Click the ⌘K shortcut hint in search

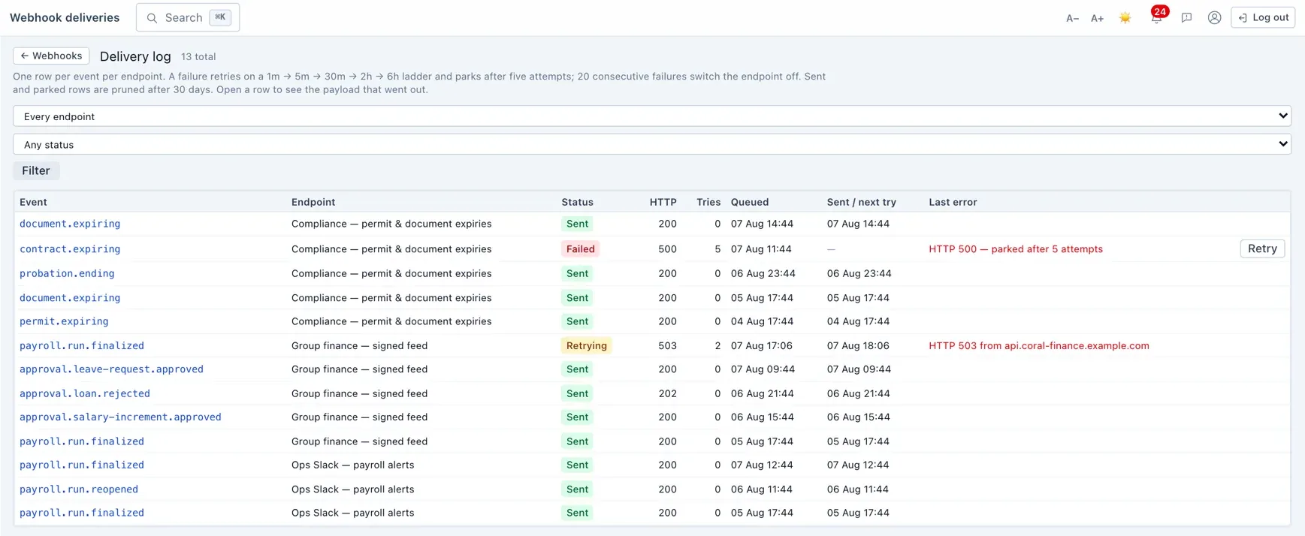220,17
